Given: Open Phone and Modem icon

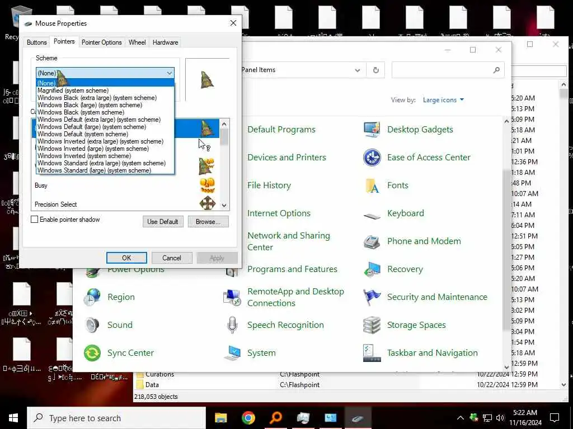Looking at the screenshot, I should 372,241.
